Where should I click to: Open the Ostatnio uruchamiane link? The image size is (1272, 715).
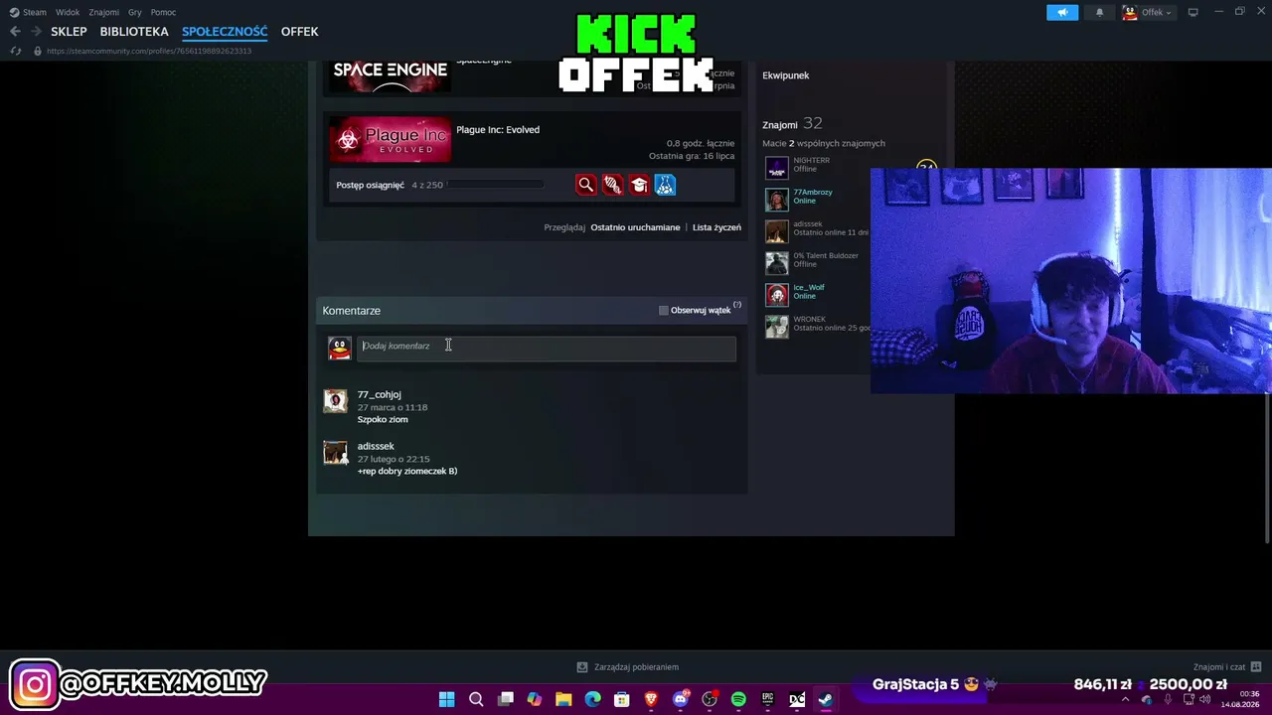pyautogui.click(x=635, y=227)
